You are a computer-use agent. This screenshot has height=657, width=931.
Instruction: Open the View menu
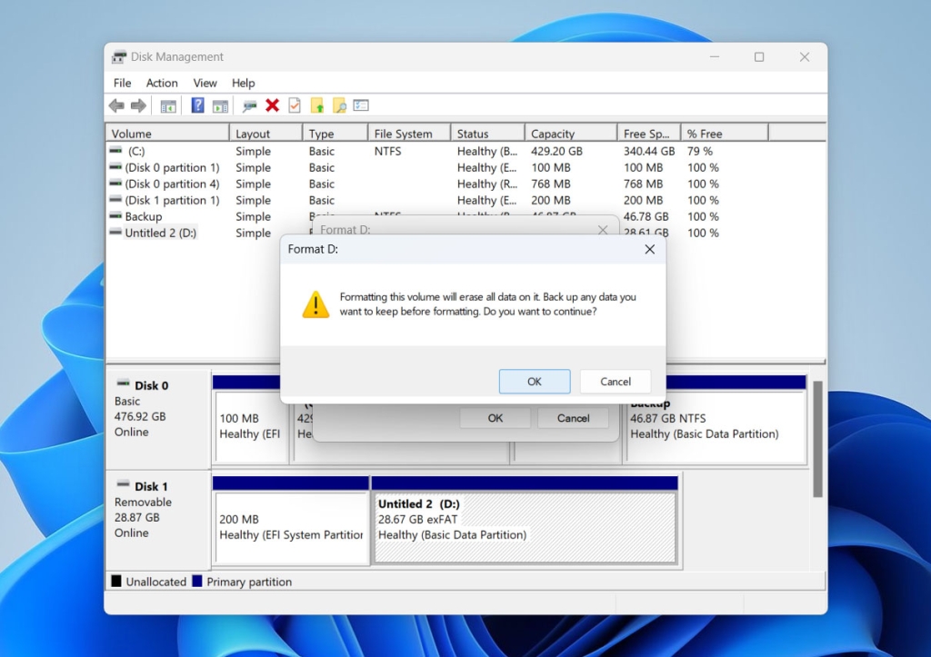click(x=205, y=83)
